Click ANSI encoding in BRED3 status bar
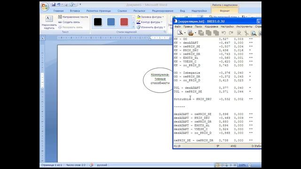301x169 pixels. [x=233, y=146]
